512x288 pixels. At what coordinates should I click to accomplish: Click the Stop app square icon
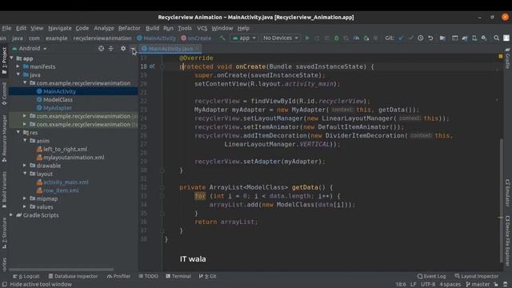[375, 38]
